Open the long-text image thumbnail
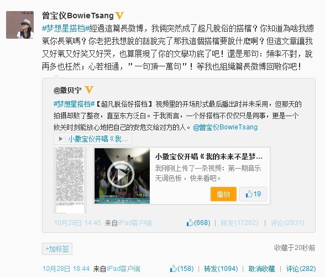Viewport: 325px width, 277px height. coord(70,180)
